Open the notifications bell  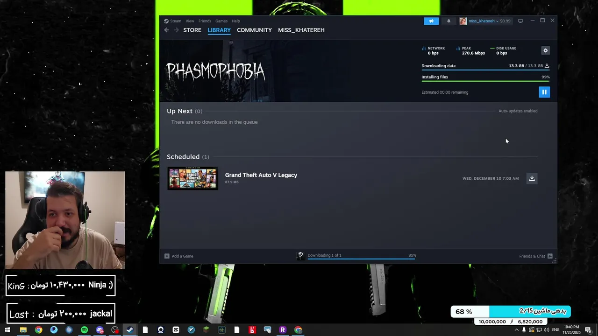pos(449,21)
